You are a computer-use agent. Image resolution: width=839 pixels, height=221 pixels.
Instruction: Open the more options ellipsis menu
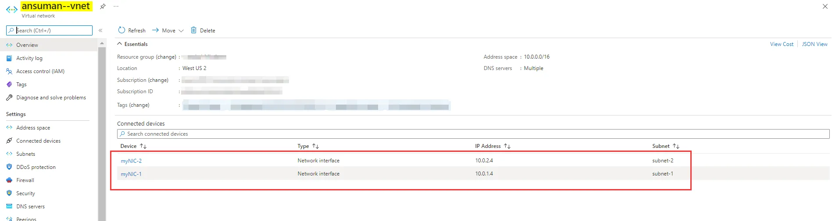click(x=116, y=7)
